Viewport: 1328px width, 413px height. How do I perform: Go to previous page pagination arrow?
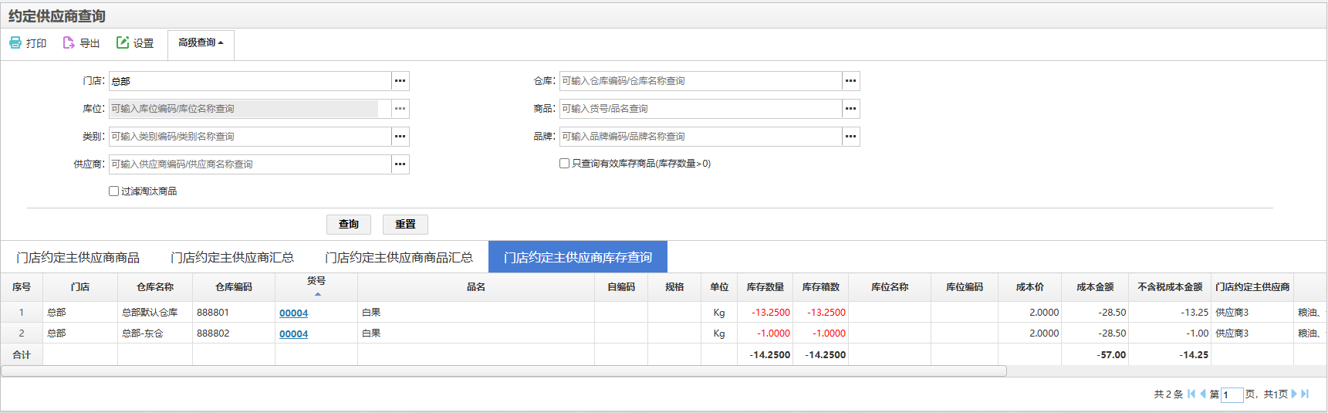coord(1202,394)
